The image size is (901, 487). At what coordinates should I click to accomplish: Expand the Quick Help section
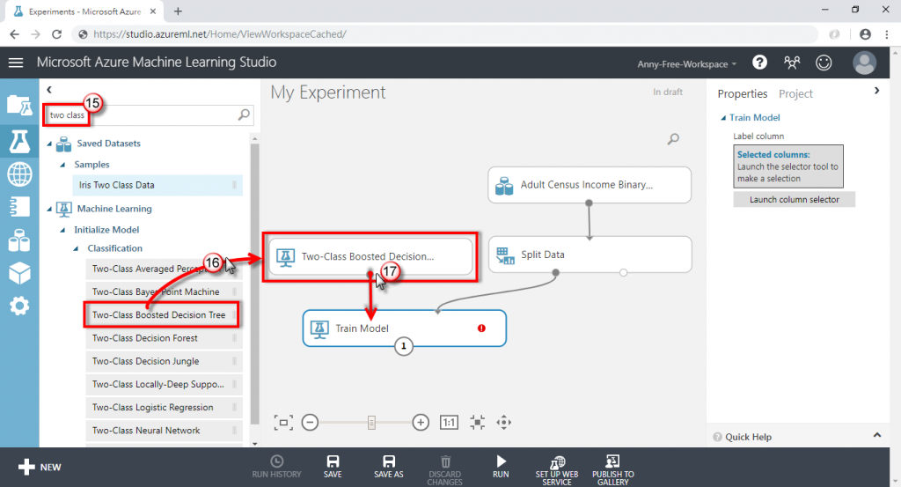tap(877, 435)
